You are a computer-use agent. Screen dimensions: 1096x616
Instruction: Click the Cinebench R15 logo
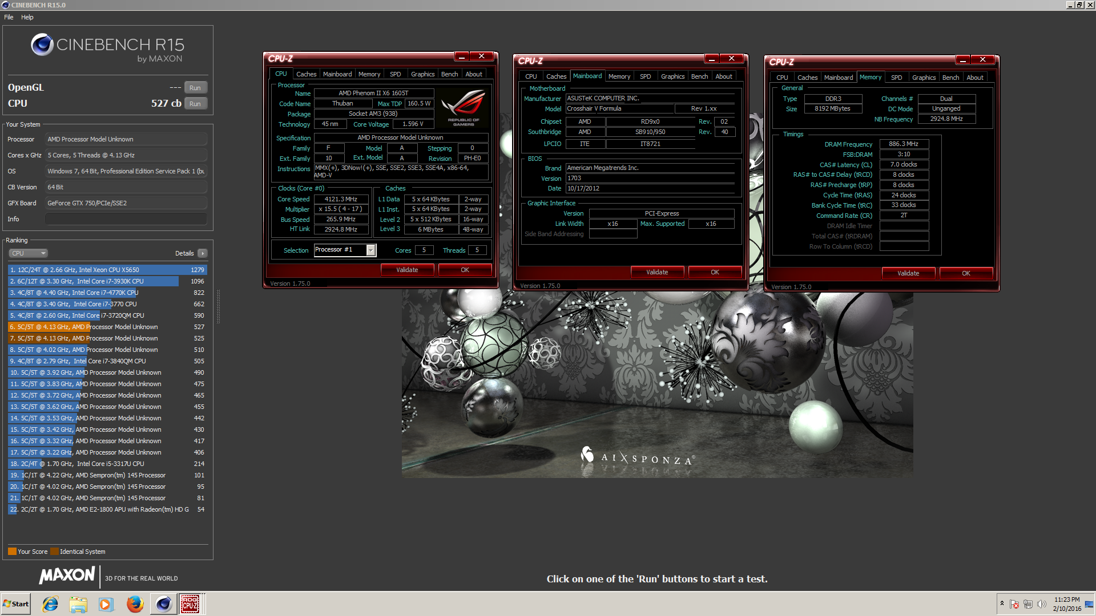[x=107, y=48]
